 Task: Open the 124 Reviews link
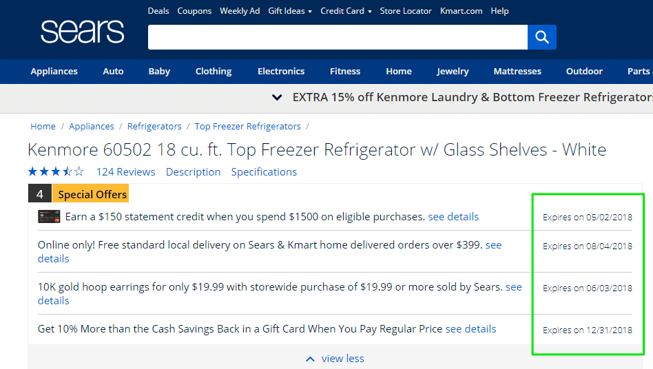pyautogui.click(x=126, y=172)
